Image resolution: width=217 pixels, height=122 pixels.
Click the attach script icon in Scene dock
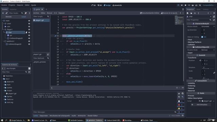(26, 13)
